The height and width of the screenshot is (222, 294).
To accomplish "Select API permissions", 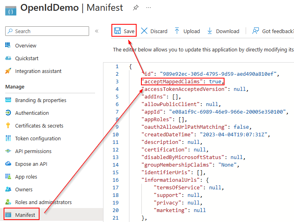I will 33,151.
